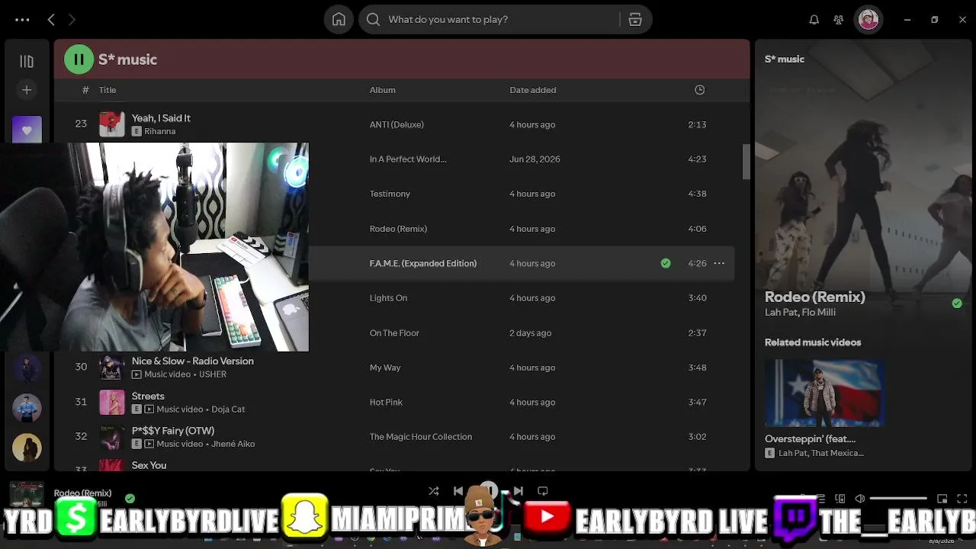Expand Your Library sidebar
Image resolution: width=976 pixels, height=549 pixels.
[27, 61]
